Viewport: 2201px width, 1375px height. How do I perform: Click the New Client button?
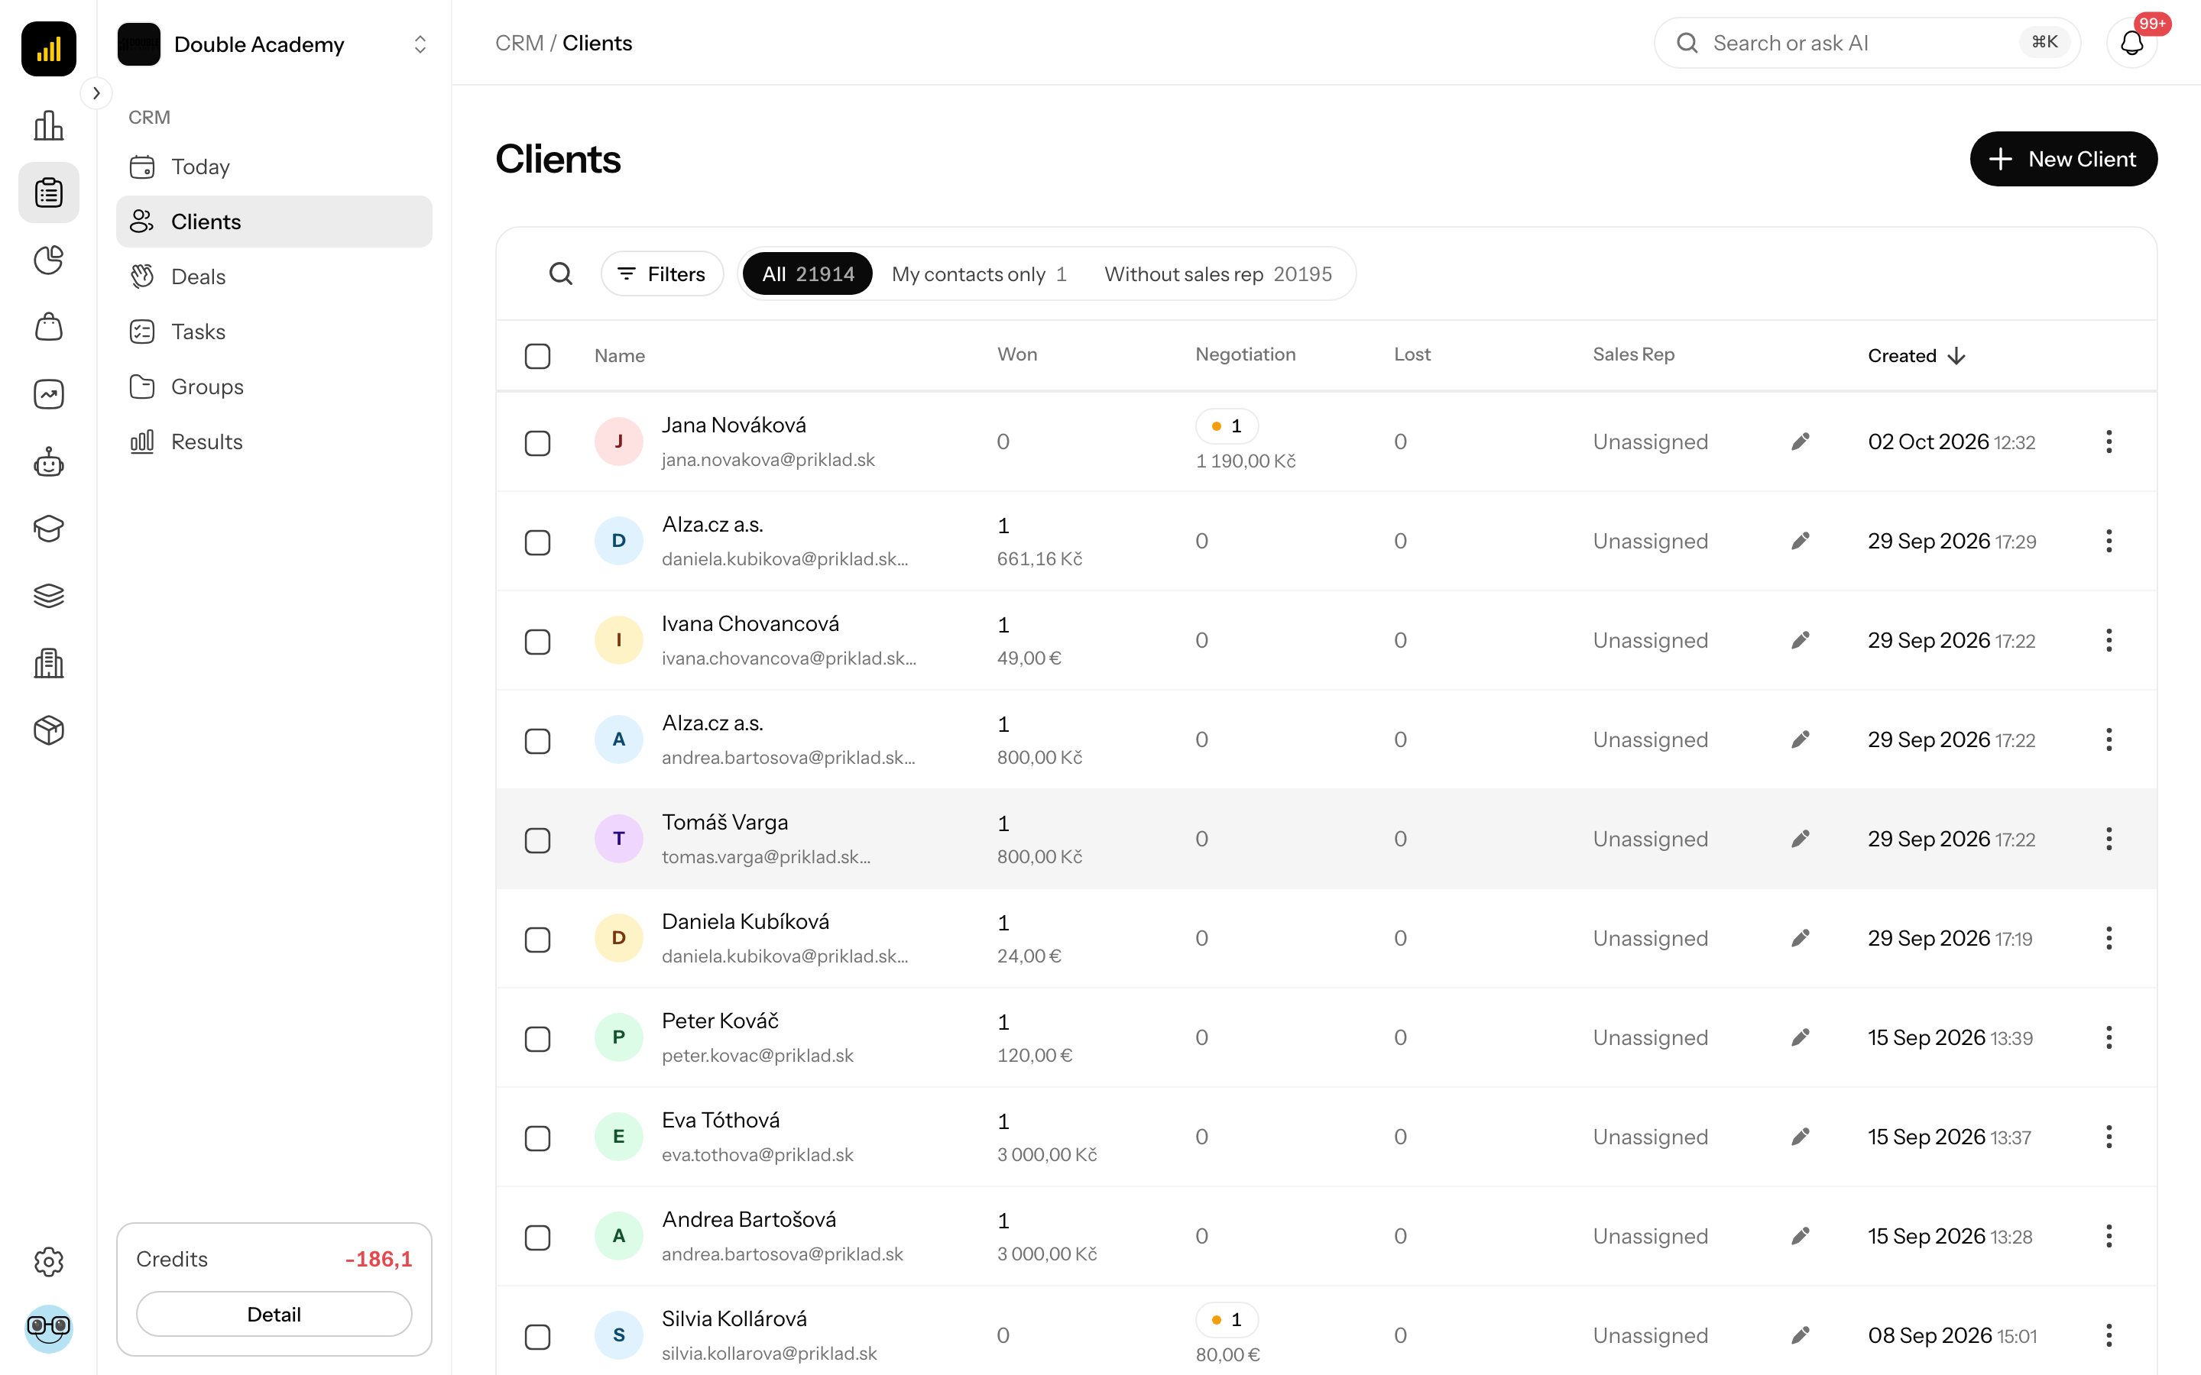click(x=2063, y=159)
